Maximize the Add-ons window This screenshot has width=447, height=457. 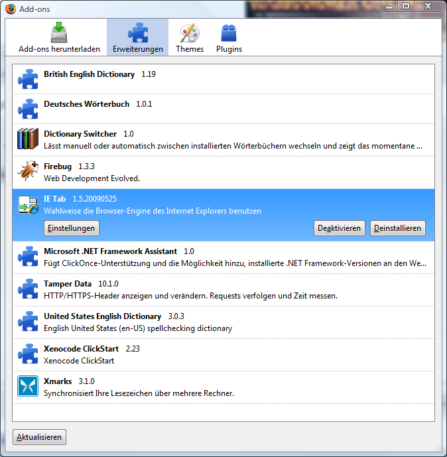click(406, 7)
